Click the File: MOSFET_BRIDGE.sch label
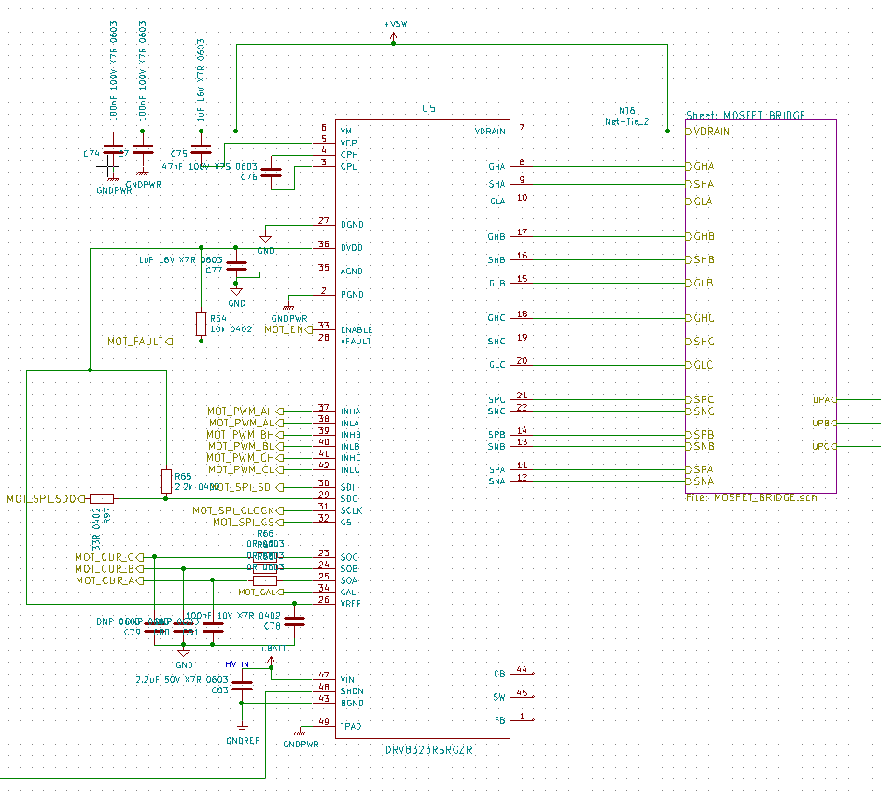This screenshot has width=881, height=795. click(751, 497)
